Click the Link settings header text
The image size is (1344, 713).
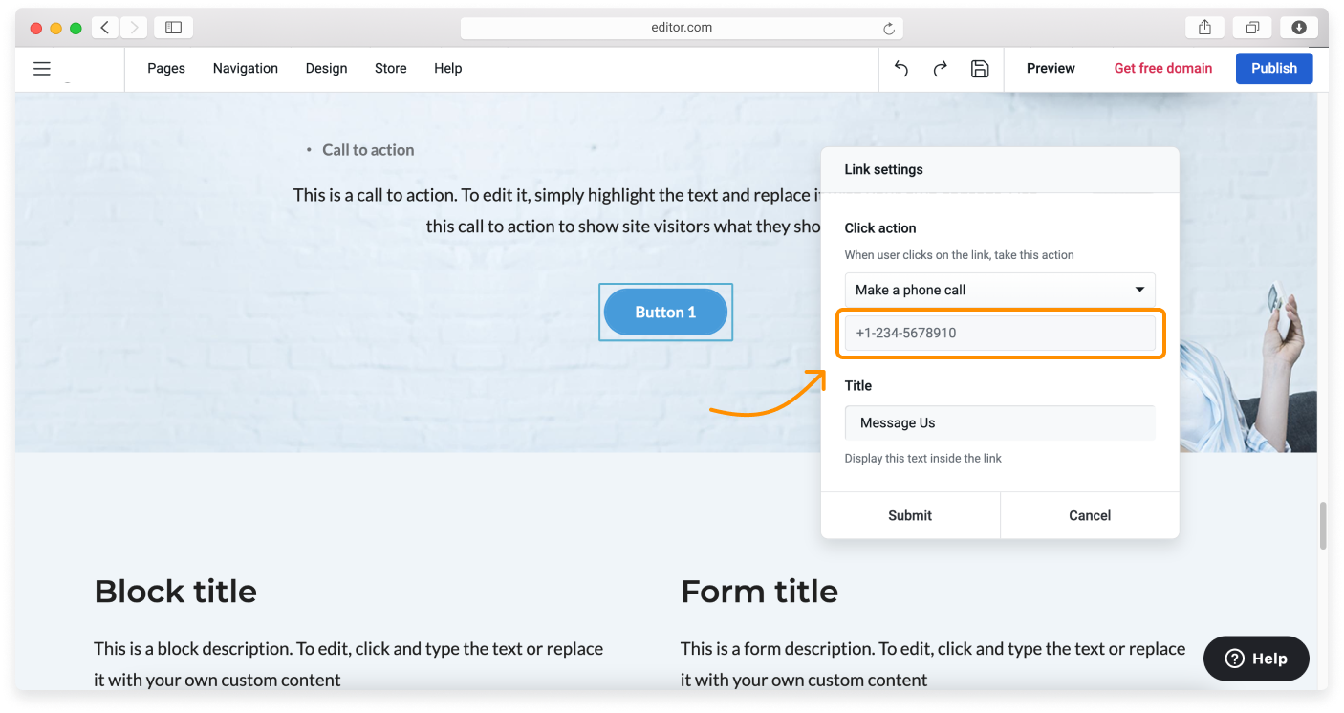(884, 169)
